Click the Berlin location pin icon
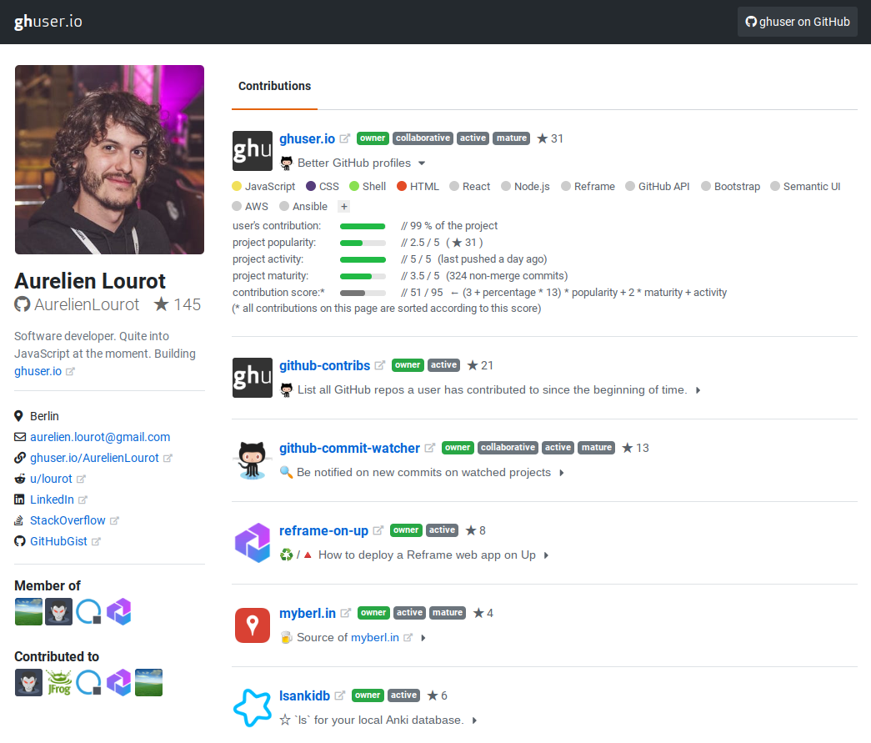The width and height of the screenshot is (871, 743). click(x=18, y=416)
